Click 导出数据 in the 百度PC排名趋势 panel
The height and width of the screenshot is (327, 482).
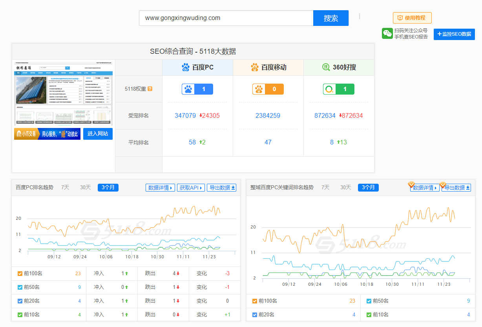(222, 188)
